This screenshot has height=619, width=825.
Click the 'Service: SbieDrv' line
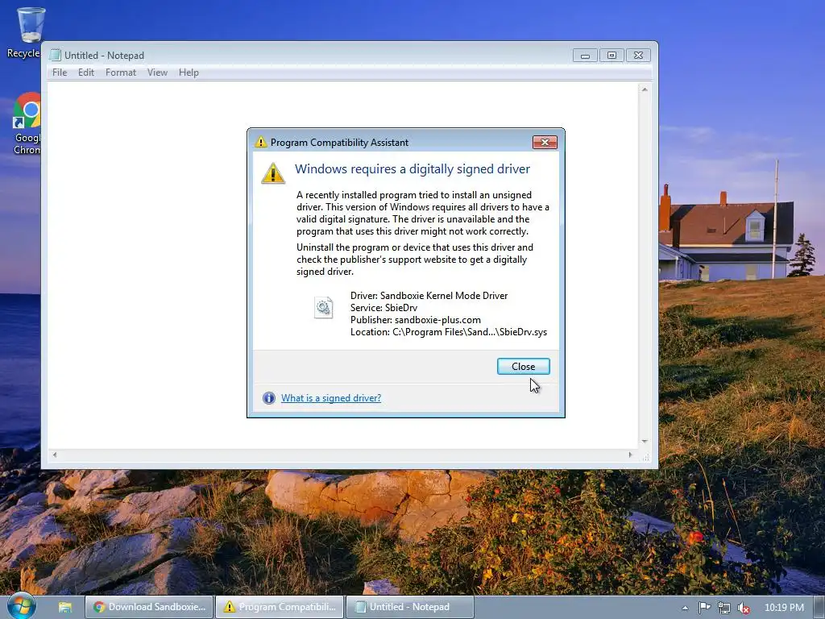pos(383,307)
